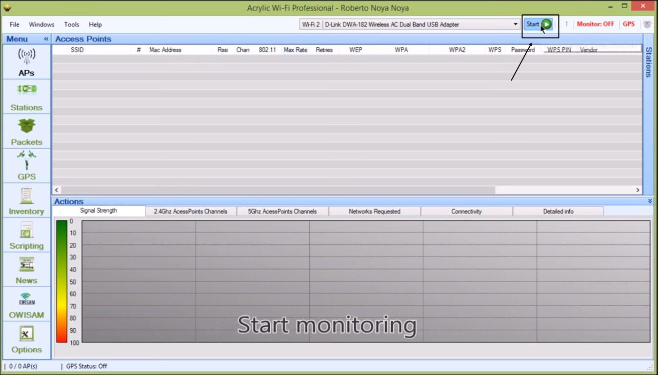Open the APs section in the menu
Image resolution: width=658 pixels, height=375 pixels.
coord(26,62)
